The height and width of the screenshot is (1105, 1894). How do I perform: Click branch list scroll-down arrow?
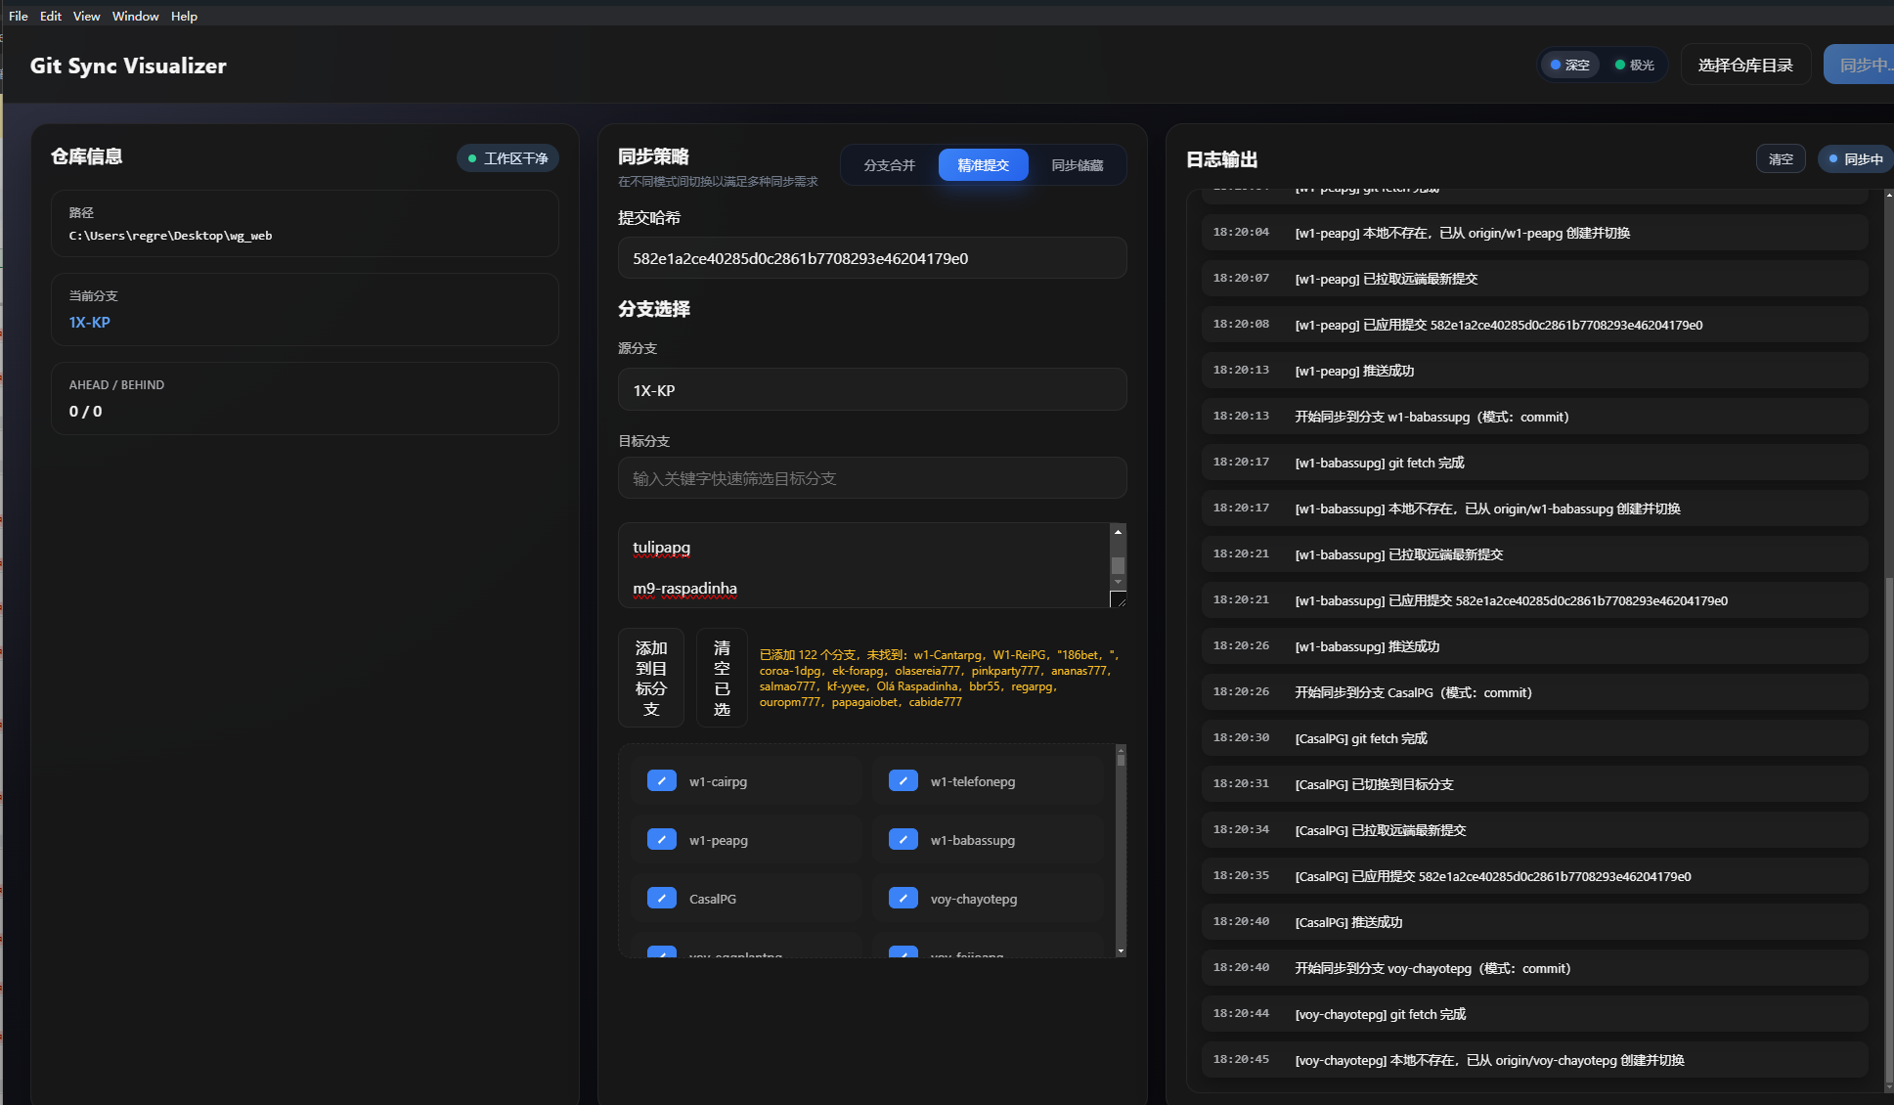click(x=1121, y=950)
